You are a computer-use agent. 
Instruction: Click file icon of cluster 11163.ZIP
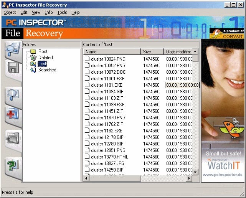(87, 98)
